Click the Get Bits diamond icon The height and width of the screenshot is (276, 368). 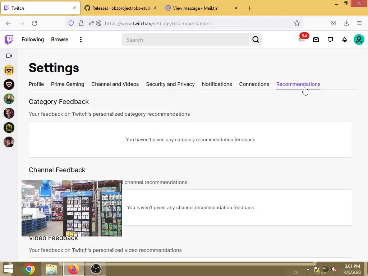tap(345, 40)
